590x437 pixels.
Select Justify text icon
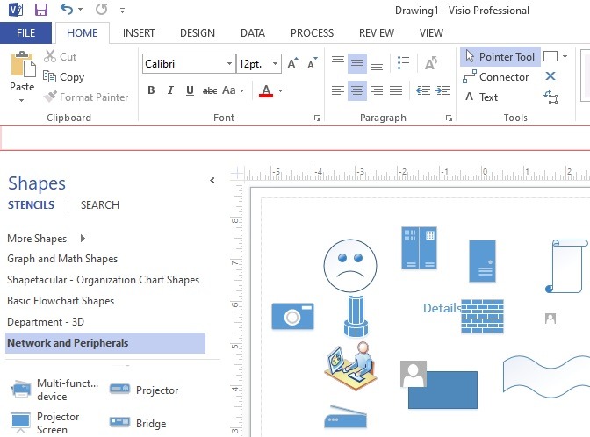coord(396,90)
